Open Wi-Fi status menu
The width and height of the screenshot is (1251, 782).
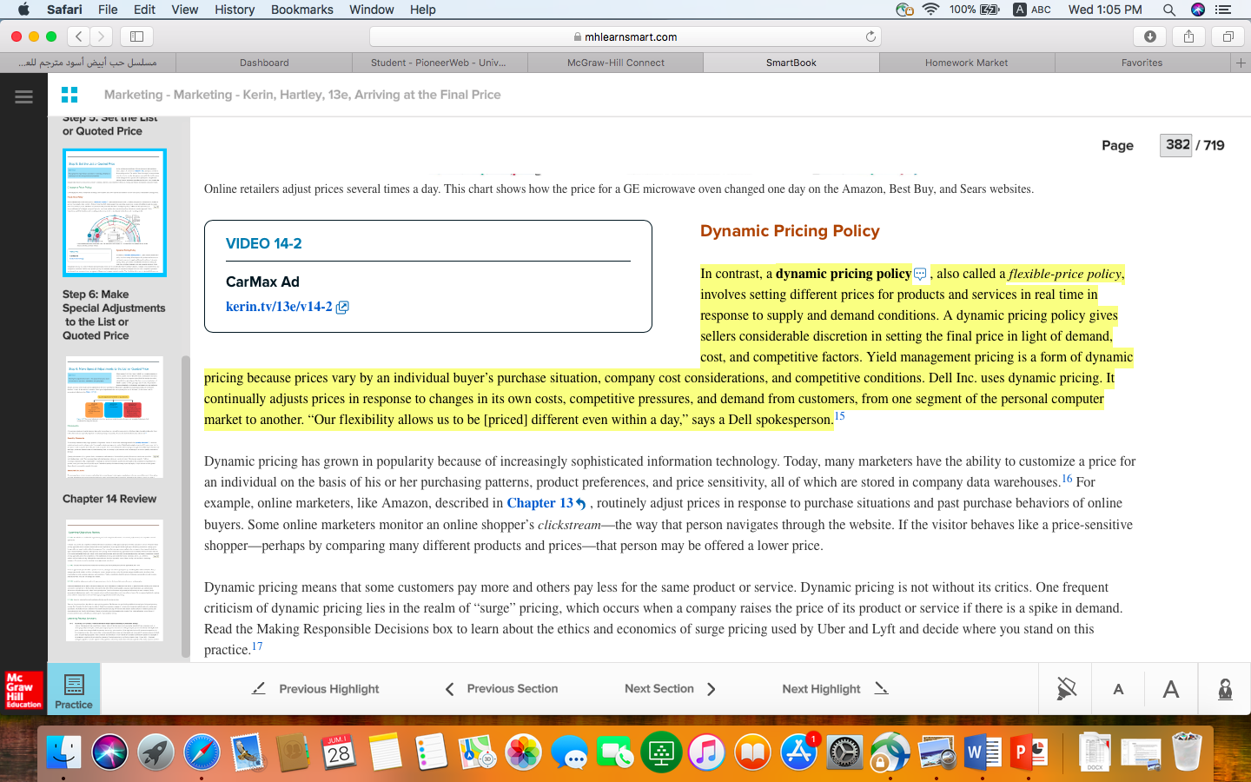coord(931,10)
